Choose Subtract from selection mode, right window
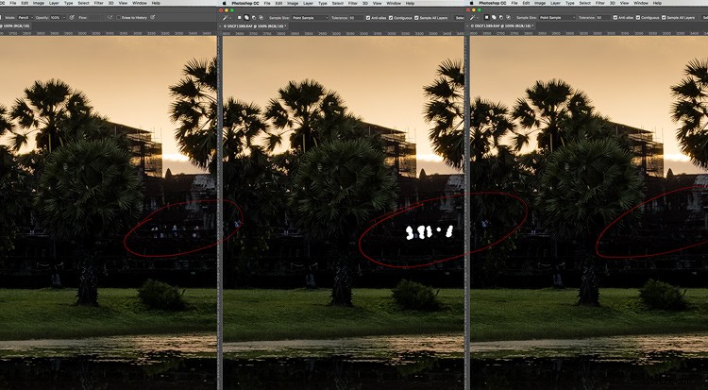Screen dimensions: 708x390 click(x=501, y=18)
